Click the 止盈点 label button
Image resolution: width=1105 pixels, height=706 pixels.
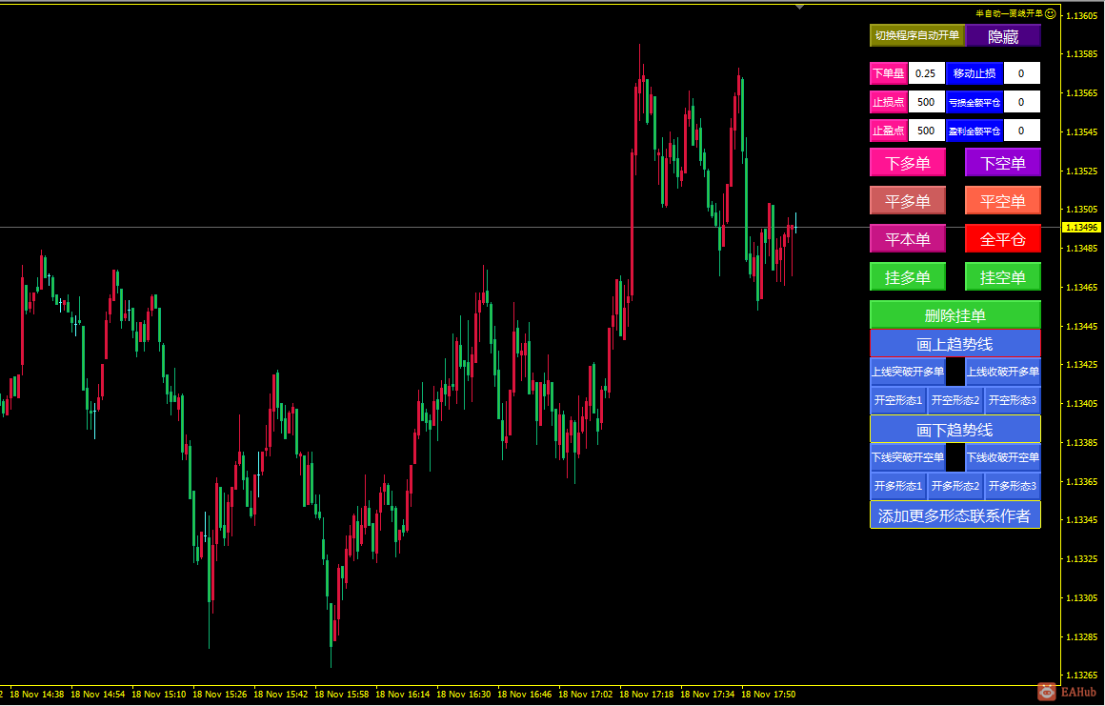tap(888, 131)
